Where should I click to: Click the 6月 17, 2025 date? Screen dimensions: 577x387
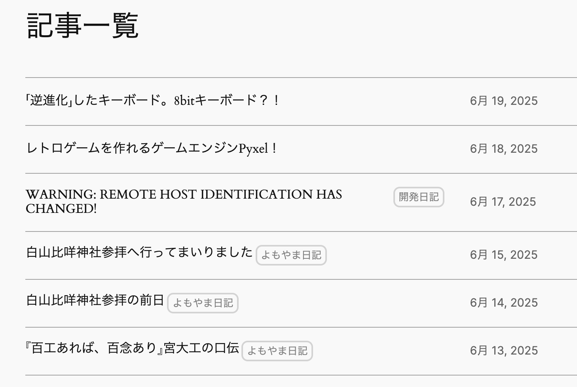pos(503,202)
